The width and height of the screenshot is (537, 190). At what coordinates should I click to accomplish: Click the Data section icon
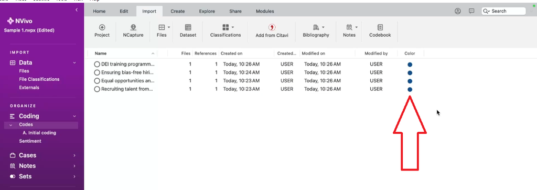pyautogui.click(x=13, y=63)
